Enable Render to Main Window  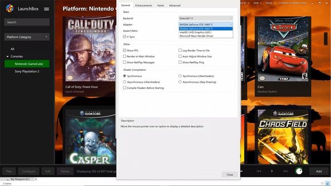[x=125, y=56]
